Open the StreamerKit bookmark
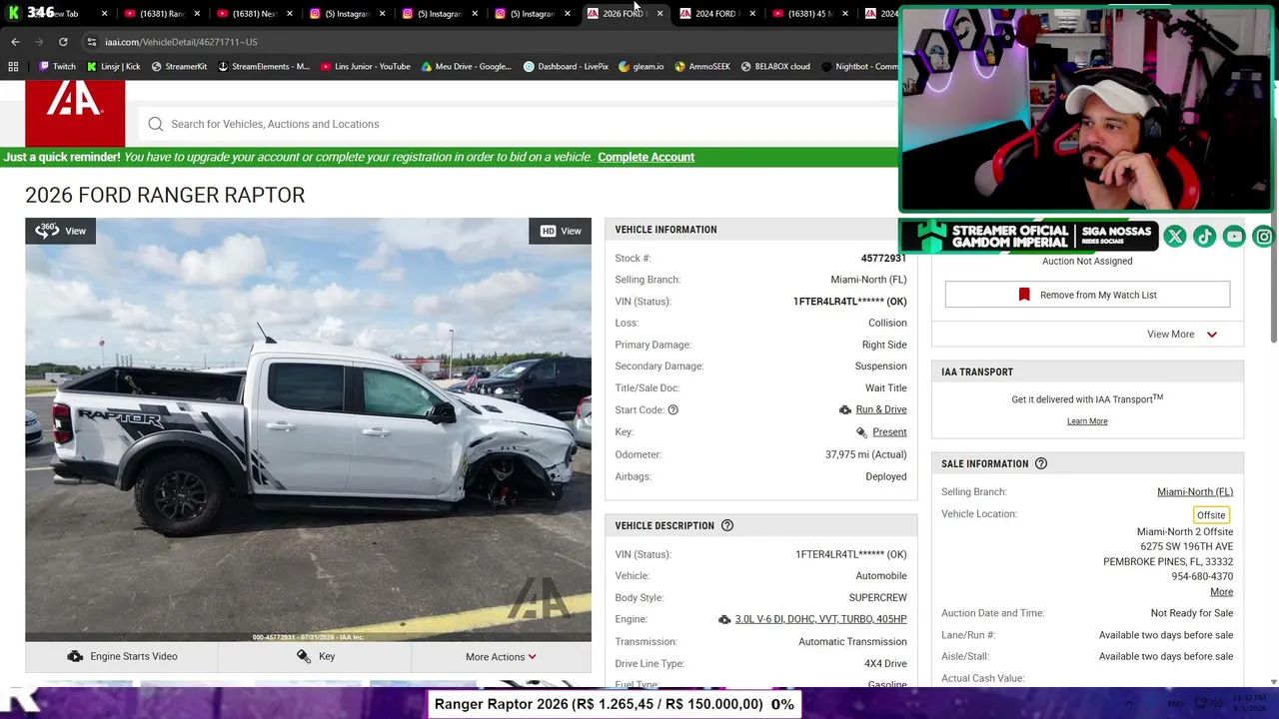The width and height of the screenshot is (1279, 719). click(x=179, y=67)
